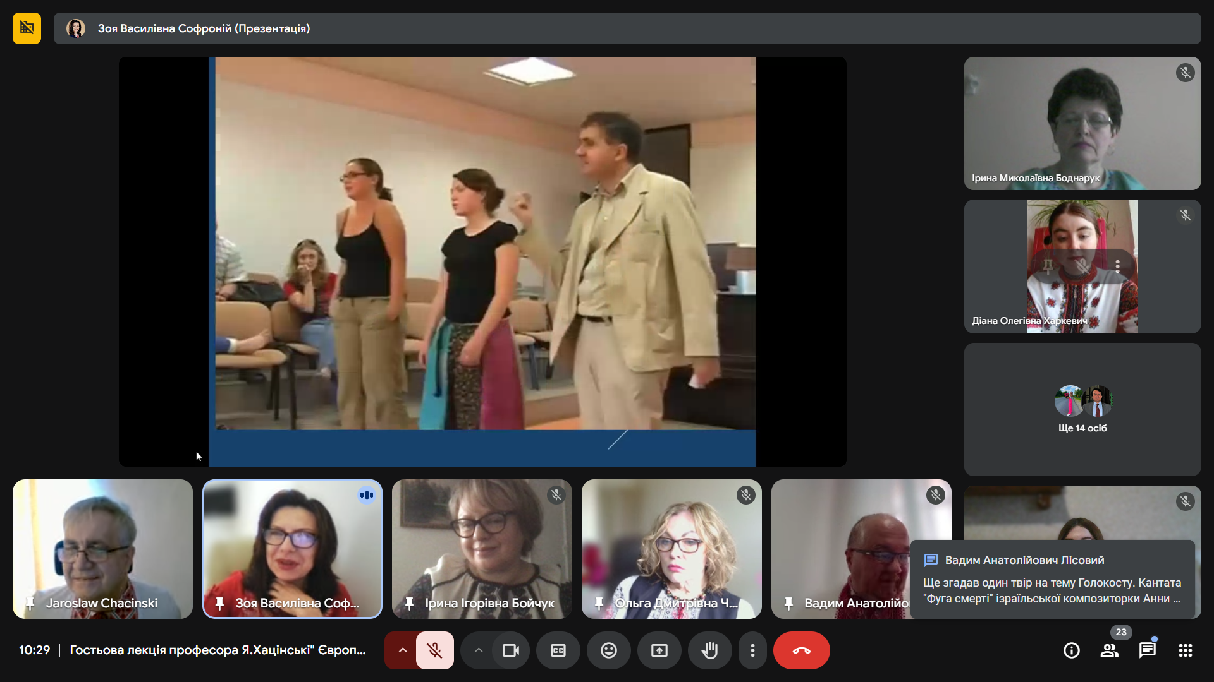Leave the call

[x=801, y=650]
